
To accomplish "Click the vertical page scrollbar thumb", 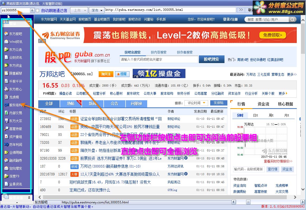I will click(x=303, y=38).
